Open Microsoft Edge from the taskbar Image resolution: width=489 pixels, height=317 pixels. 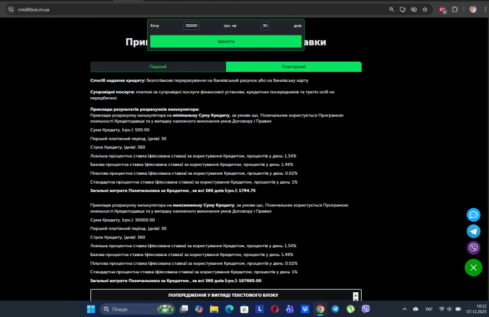(x=229, y=309)
